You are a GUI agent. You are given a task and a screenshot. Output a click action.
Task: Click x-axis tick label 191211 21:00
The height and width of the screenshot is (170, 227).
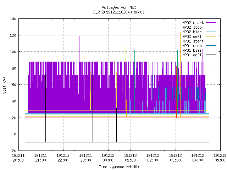[x=41, y=158]
